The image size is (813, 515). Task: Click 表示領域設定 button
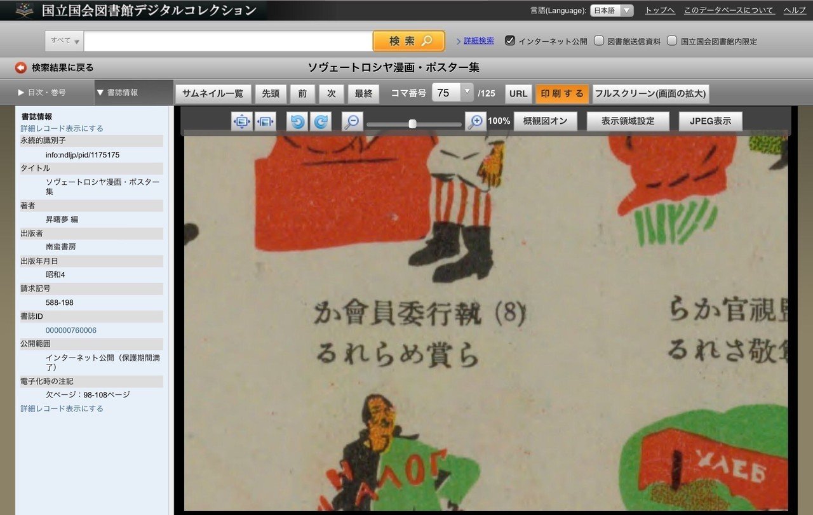click(x=628, y=121)
